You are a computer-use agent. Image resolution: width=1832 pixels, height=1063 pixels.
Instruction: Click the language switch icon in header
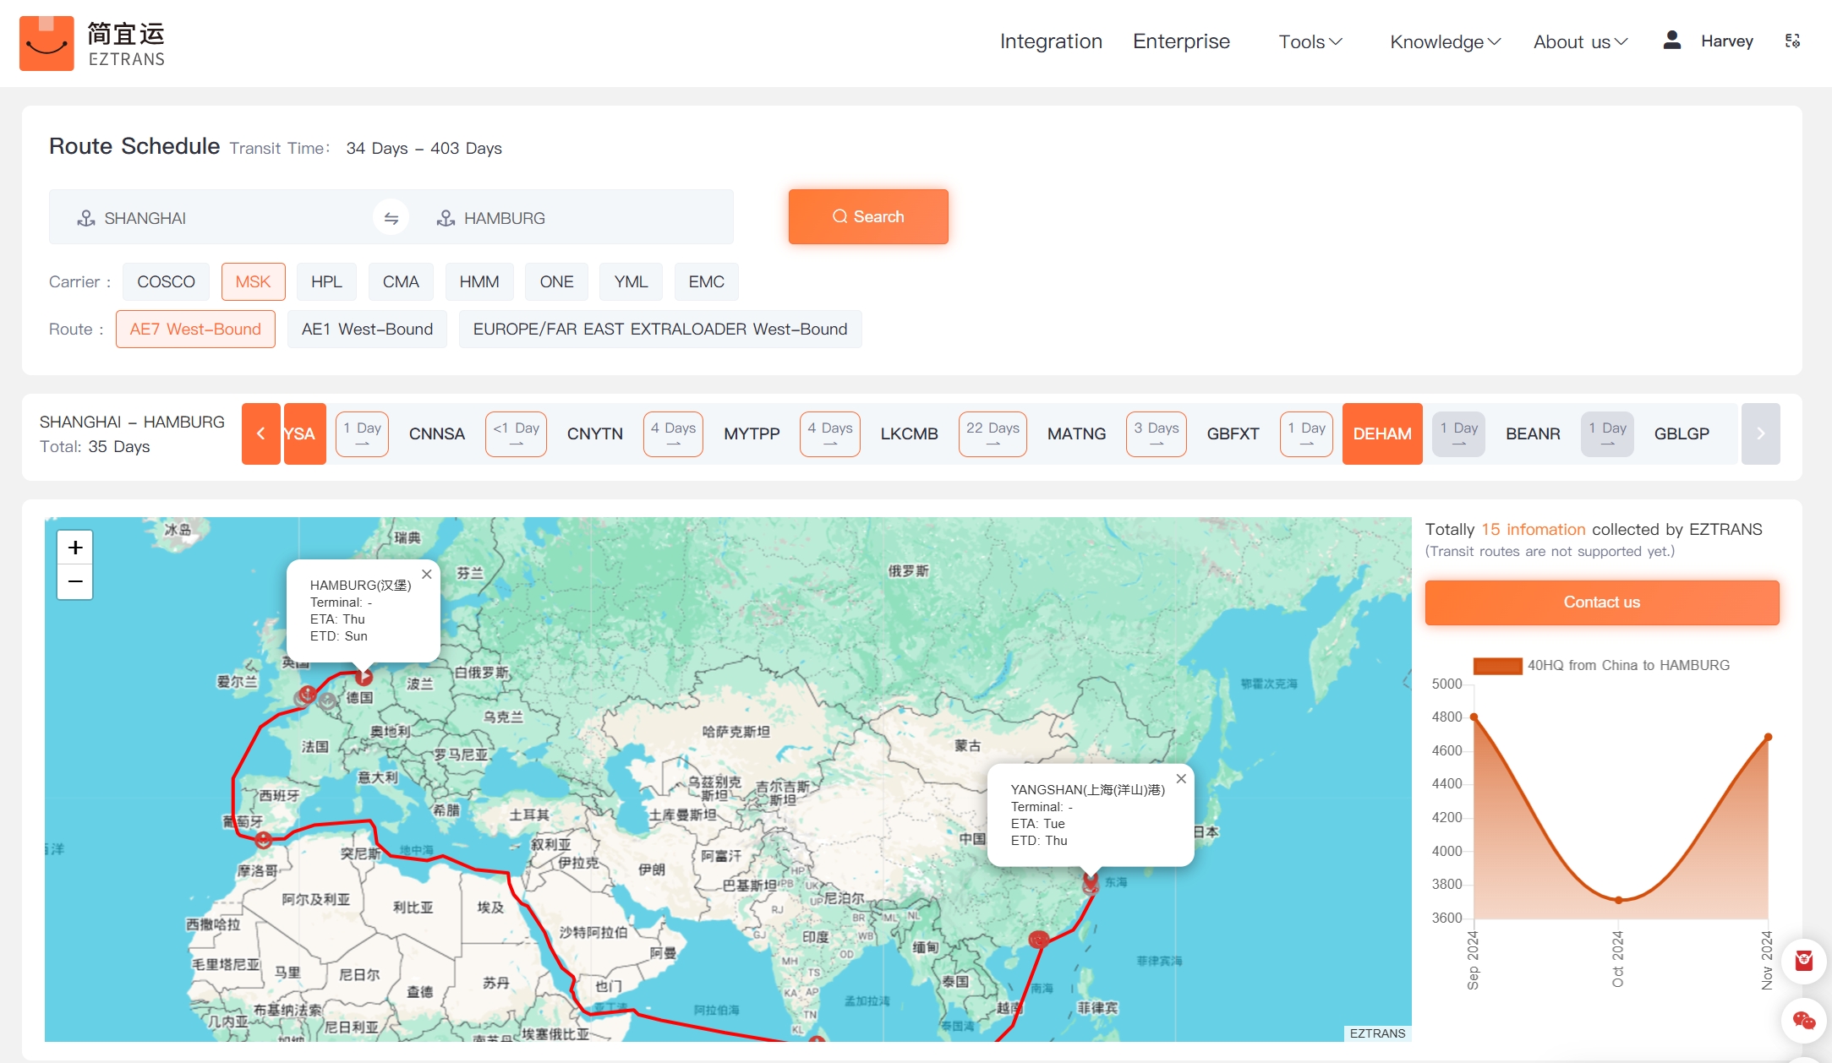coord(1792,41)
